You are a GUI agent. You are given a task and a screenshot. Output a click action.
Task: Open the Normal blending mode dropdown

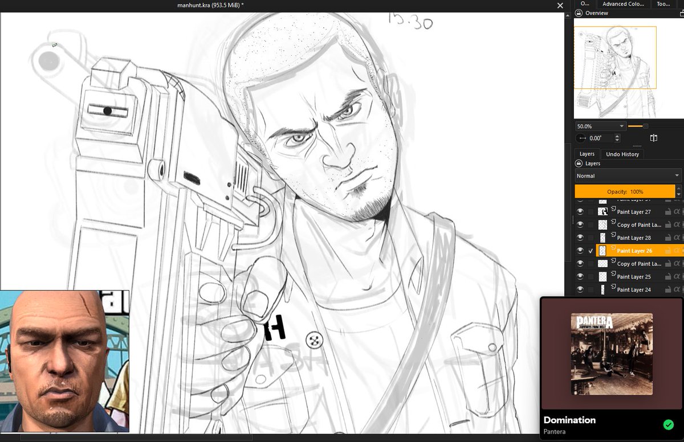[x=628, y=175]
